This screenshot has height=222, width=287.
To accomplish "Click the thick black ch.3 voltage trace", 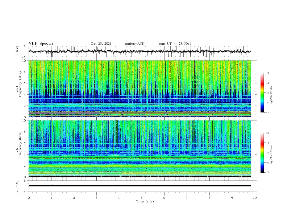I will tap(140, 186).
